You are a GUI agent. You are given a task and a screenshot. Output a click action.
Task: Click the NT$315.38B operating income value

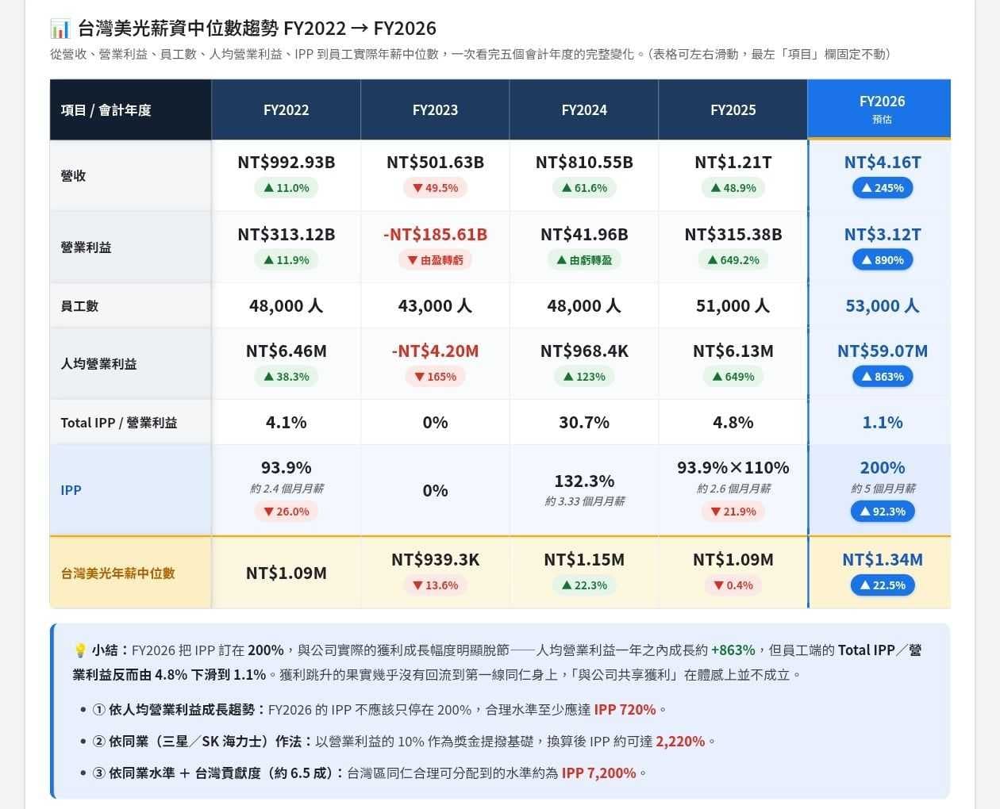point(733,235)
